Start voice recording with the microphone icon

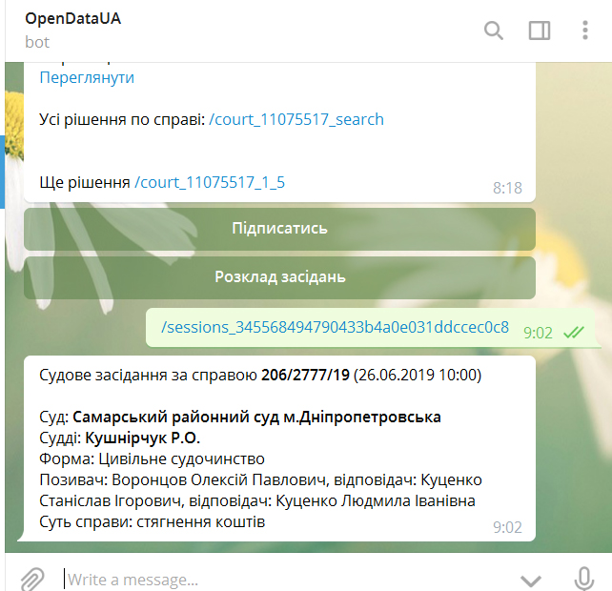[584, 579]
